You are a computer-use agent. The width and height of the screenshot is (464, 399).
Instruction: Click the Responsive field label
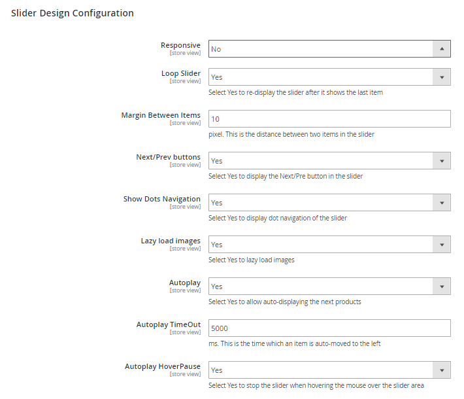pyautogui.click(x=180, y=45)
